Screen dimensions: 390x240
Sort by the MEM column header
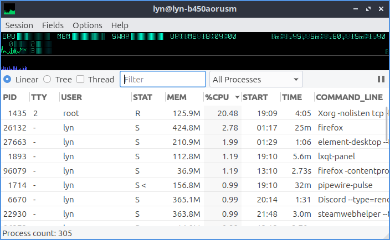pos(177,97)
